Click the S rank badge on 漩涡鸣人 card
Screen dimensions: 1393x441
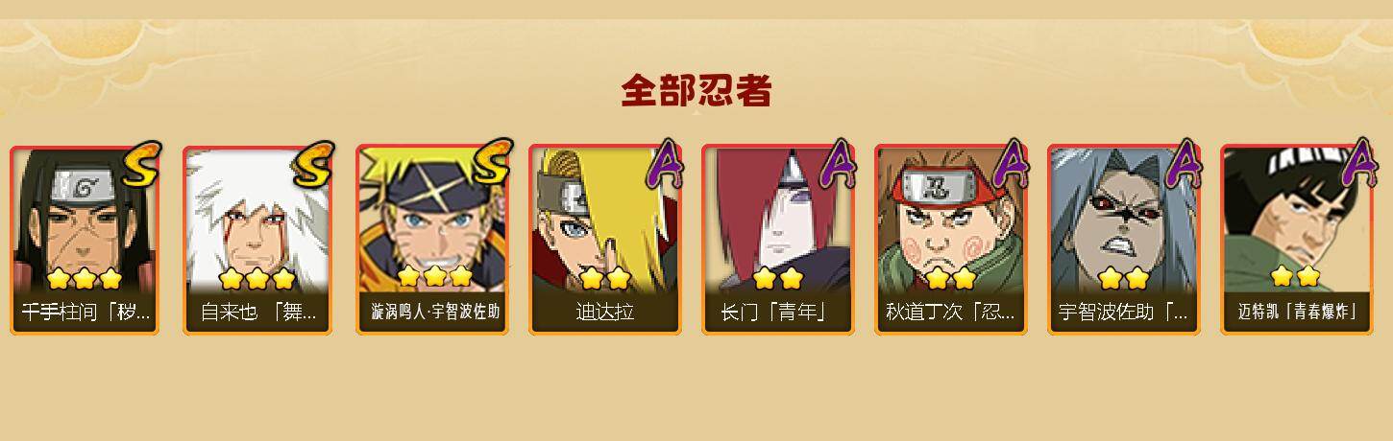click(488, 164)
